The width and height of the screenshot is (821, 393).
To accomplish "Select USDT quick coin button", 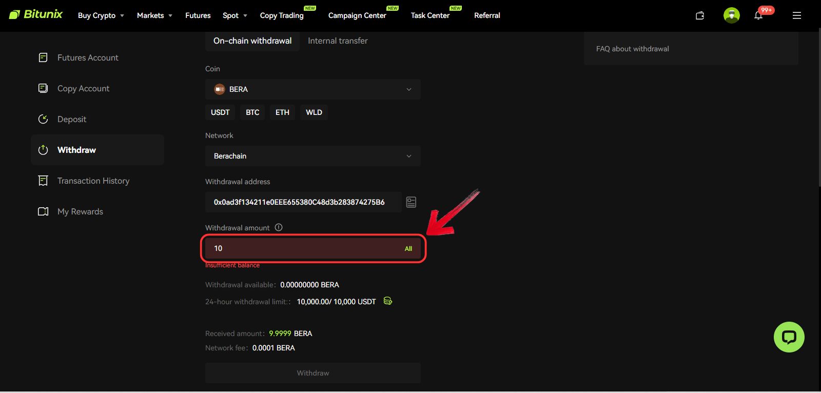I will click(x=220, y=112).
